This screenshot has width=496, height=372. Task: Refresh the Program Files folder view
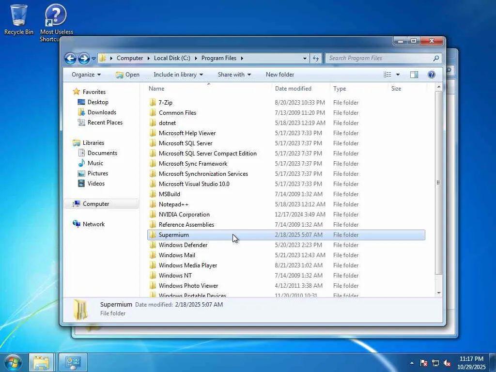[x=316, y=58]
